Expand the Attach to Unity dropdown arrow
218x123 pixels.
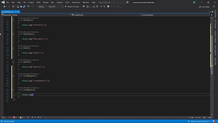tap(80, 6)
